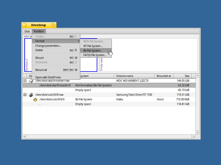Click the Haiku leaf boot volume icon
The width and height of the screenshot is (221, 165).
[x=35, y=100]
